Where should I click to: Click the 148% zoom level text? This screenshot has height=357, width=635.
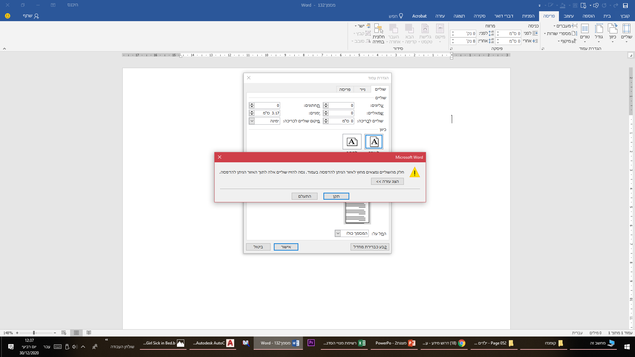[x=8, y=333]
